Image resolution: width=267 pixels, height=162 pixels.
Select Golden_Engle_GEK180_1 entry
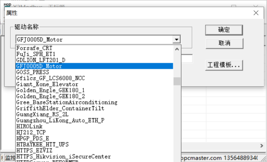tap(94, 90)
